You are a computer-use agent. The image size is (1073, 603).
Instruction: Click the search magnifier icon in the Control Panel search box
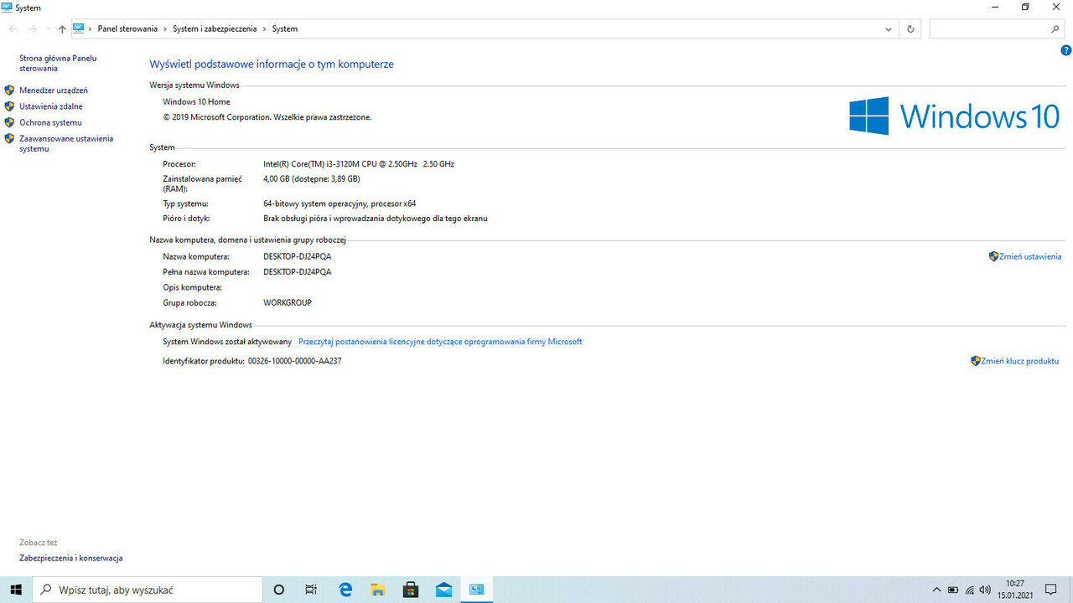point(1055,28)
